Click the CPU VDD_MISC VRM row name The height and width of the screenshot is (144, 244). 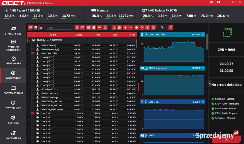[x=53, y=109]
